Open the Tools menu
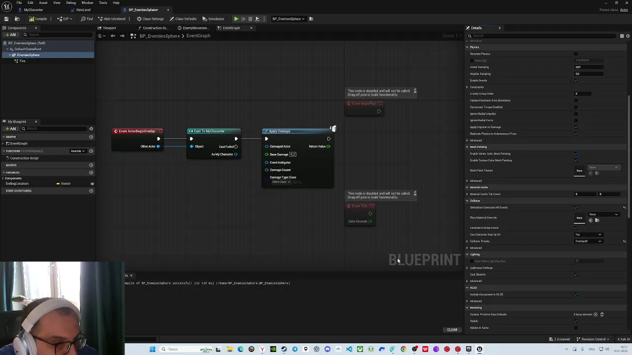 tap(103, 3)
